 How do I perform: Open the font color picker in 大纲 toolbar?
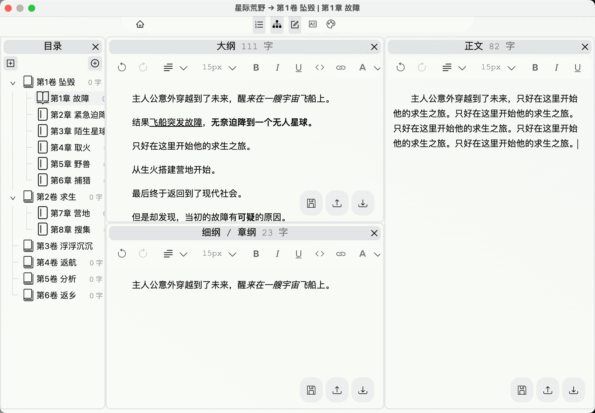click(362, 67)
